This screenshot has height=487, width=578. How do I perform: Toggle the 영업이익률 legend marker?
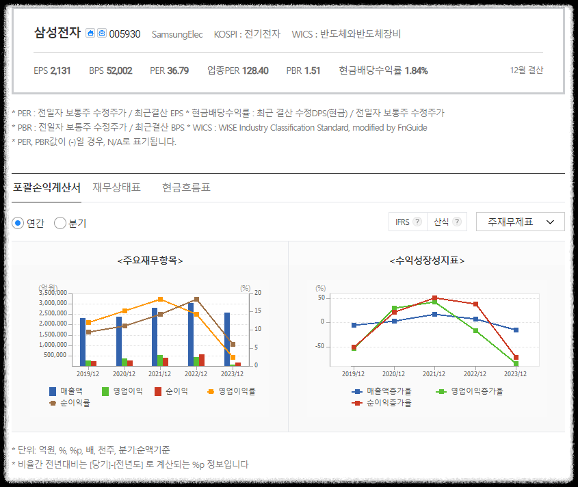pos(211,391)
